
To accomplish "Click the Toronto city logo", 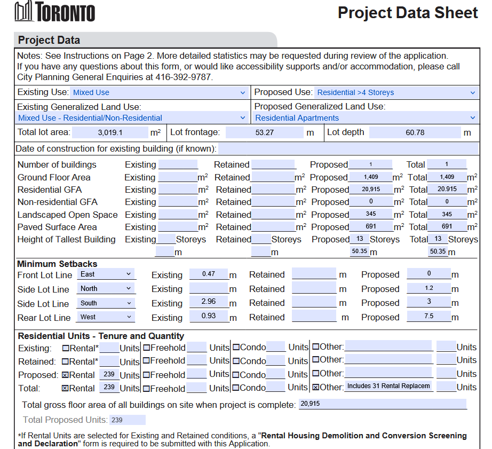I will pos(55,12).
